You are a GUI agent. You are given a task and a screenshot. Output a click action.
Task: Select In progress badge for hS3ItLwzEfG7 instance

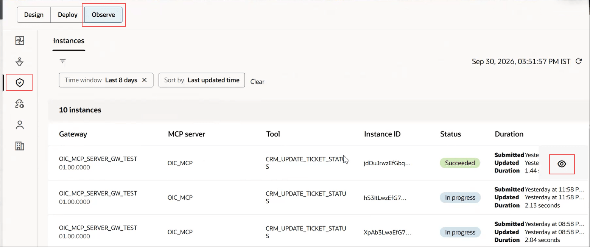pyautogui.click(x=460, y=197)
